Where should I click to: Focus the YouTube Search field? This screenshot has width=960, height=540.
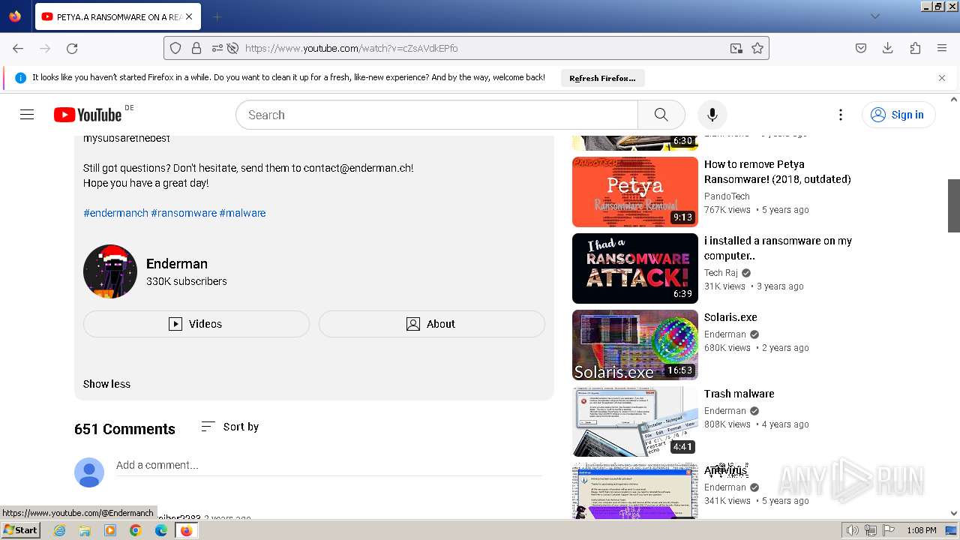pyautogui.click(x=436, y=115)
